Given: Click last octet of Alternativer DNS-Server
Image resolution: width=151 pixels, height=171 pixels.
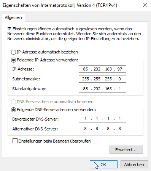Looking at the screenshot, I should (x=119, y=129).
